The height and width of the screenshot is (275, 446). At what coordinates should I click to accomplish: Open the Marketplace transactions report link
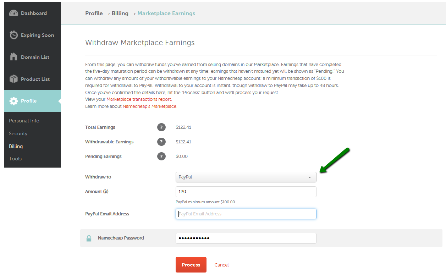[139, 99]
